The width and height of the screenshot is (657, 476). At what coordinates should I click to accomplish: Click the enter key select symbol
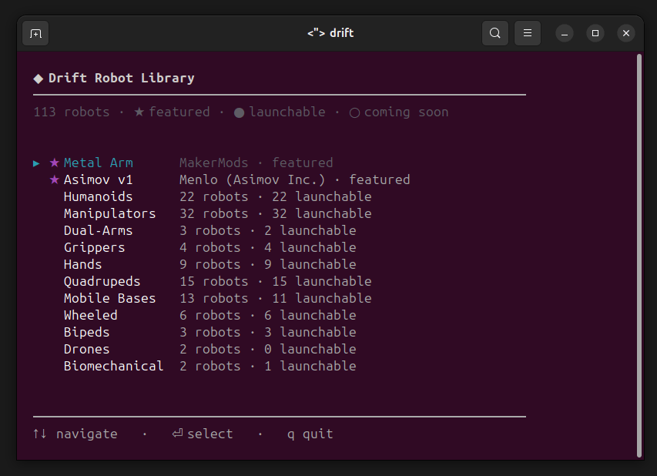click(177, 434)
